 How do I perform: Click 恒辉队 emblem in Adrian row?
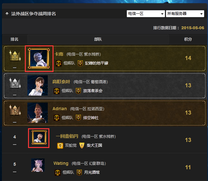click(x=57, y=118)
